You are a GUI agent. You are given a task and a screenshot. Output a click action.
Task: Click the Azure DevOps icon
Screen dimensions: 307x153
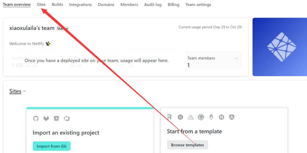tap(67, 118)
